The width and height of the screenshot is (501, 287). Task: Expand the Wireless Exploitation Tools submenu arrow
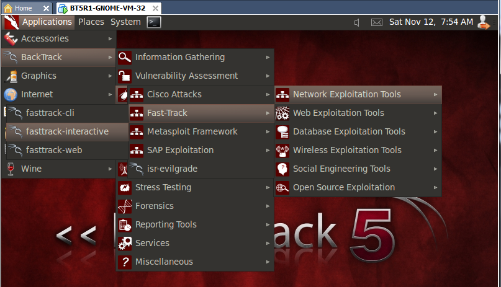point(435,150)
